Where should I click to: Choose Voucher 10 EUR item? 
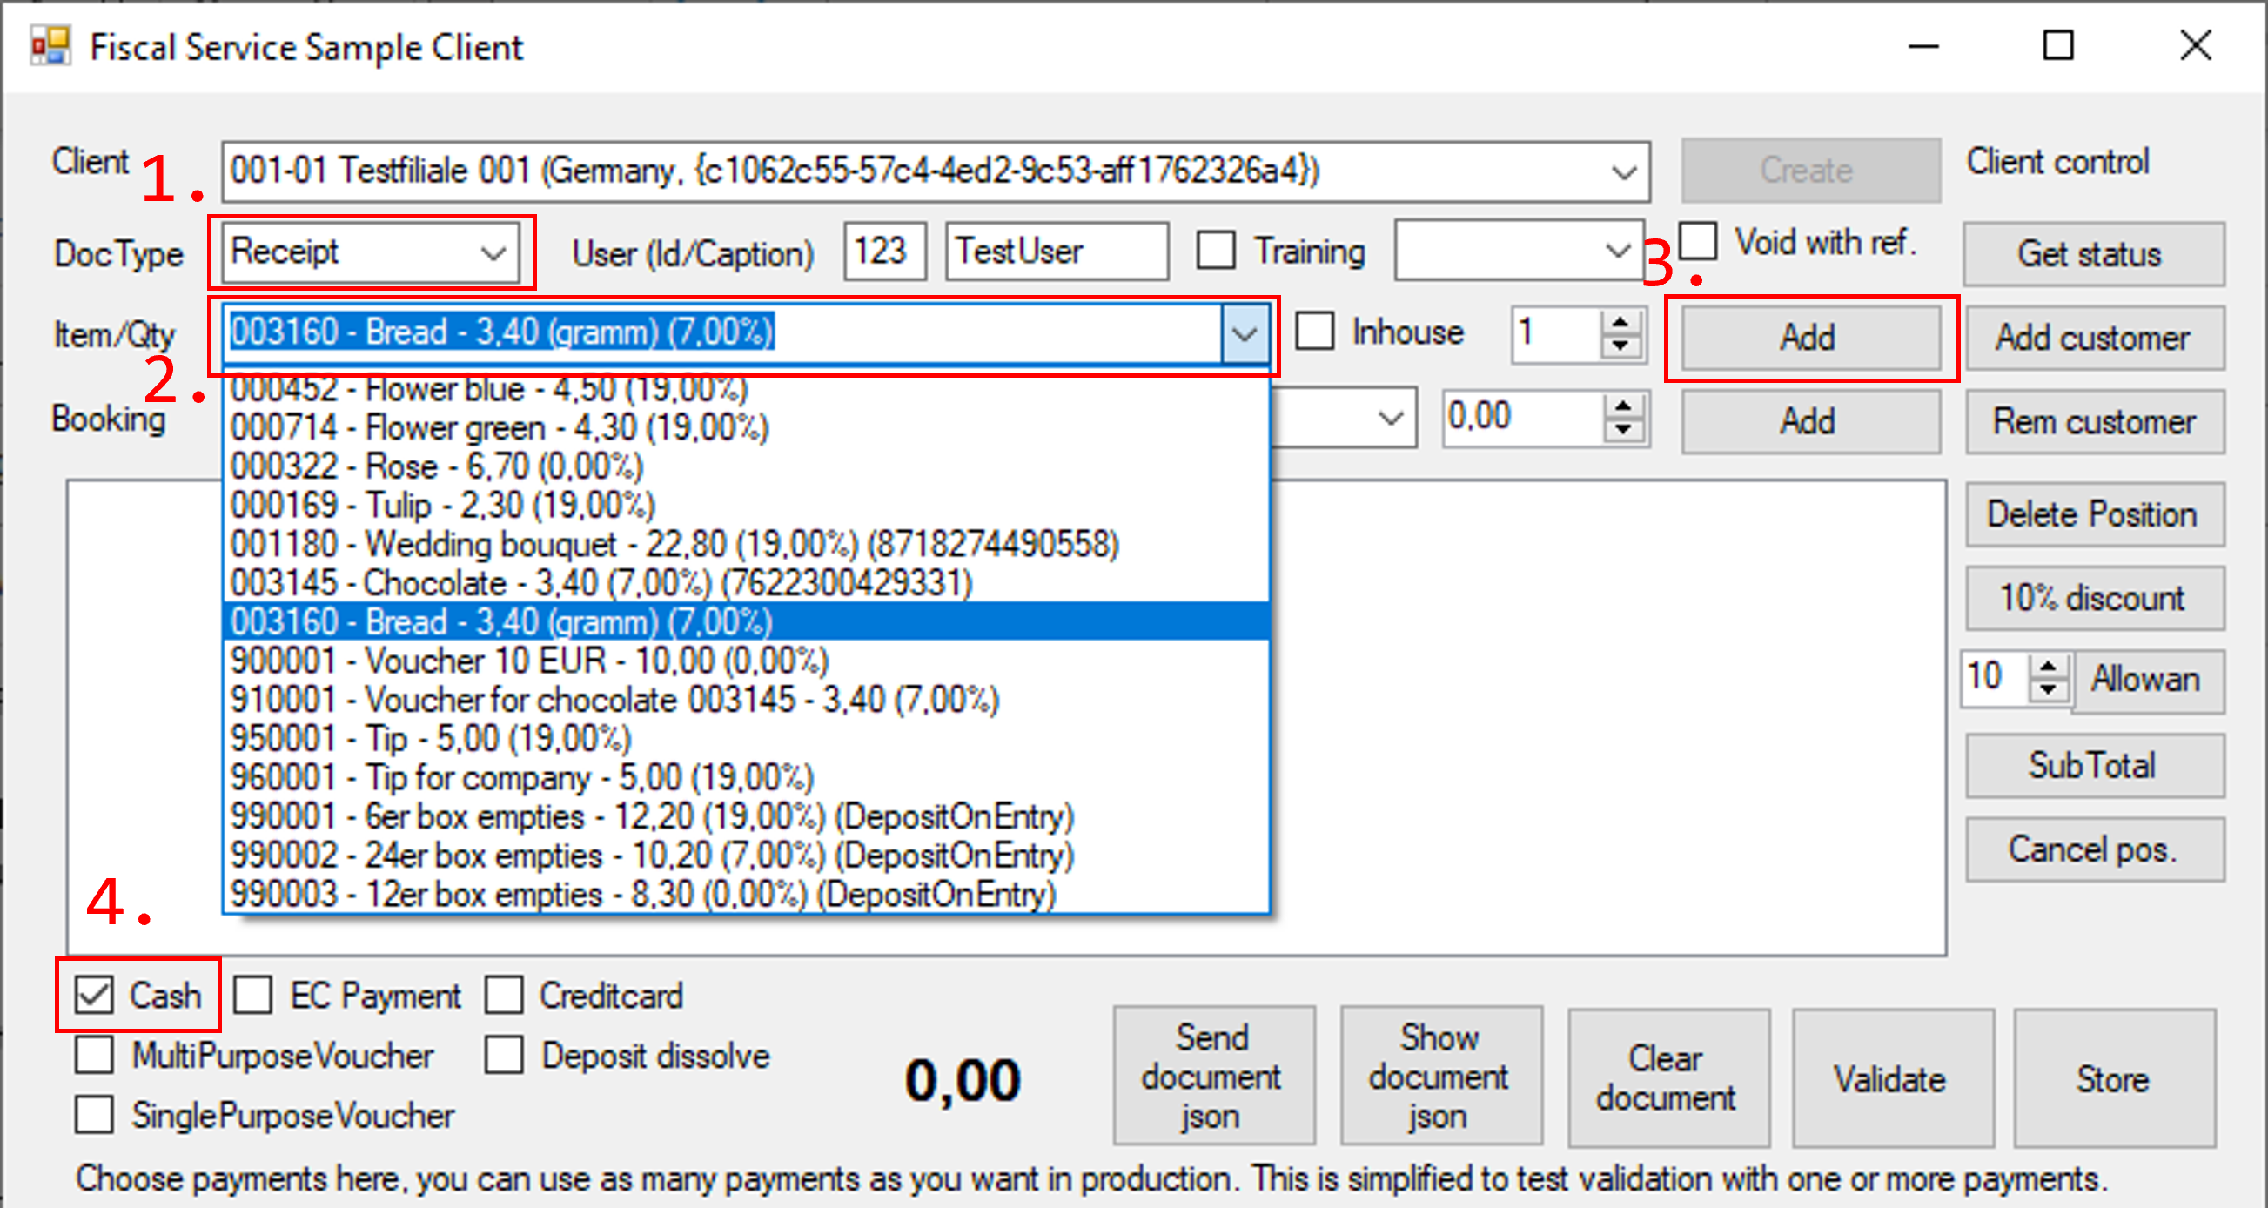pos(747,661)
